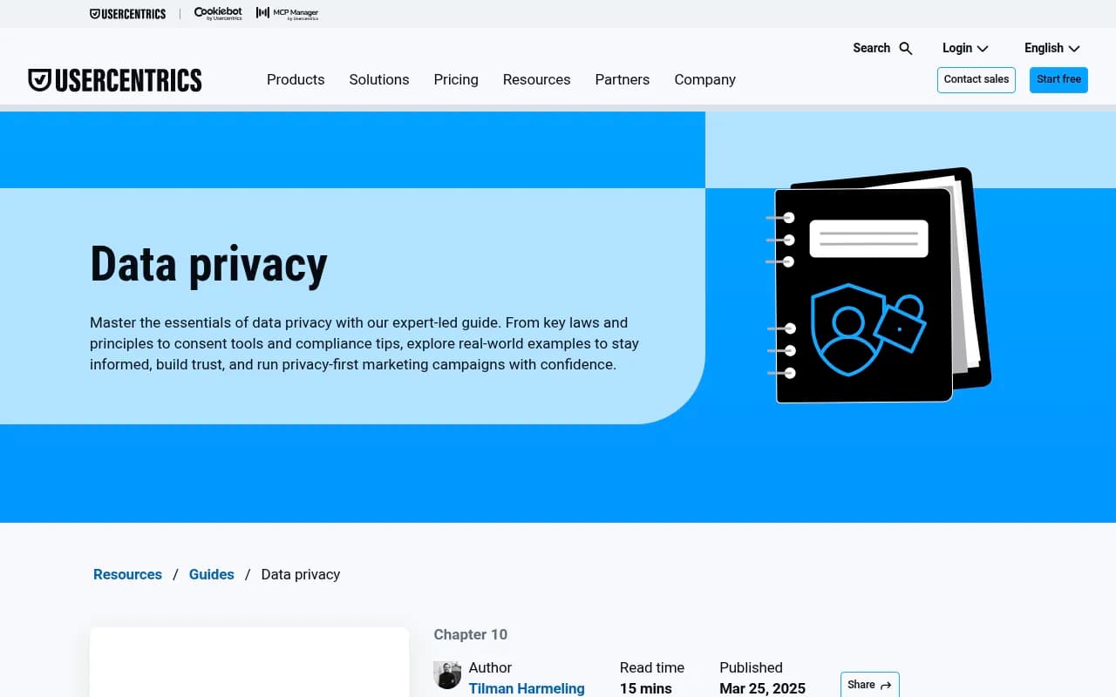
Task: Open author Tilman Harmeling's profile link
Action: [527, 688]
